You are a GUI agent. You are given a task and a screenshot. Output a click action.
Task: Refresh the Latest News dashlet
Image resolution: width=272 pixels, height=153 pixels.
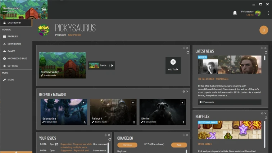266,52
